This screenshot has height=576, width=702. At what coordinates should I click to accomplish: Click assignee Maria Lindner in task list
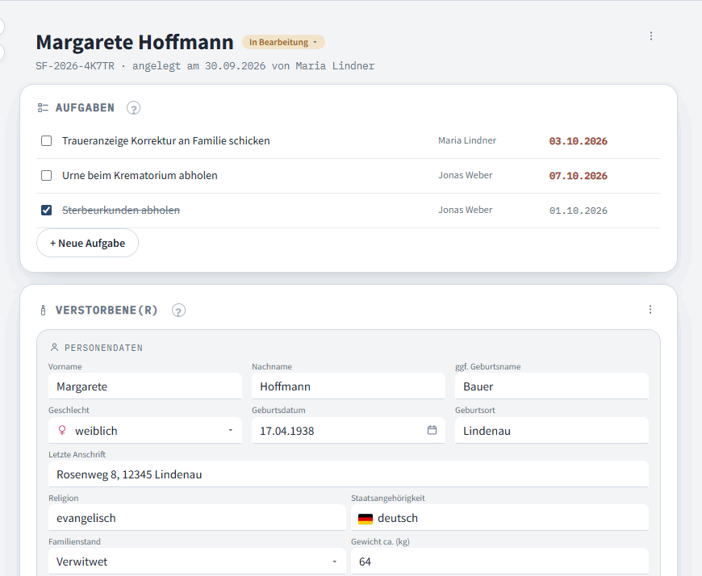tap(467, 140)
